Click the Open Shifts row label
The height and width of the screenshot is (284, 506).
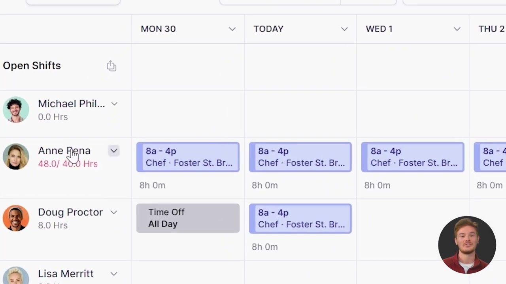[32, 65]
